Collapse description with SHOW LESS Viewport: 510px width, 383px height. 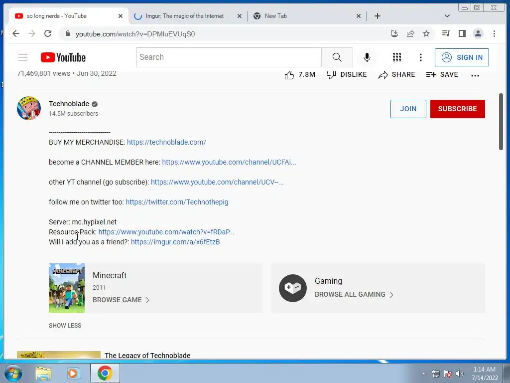point(65,325)
